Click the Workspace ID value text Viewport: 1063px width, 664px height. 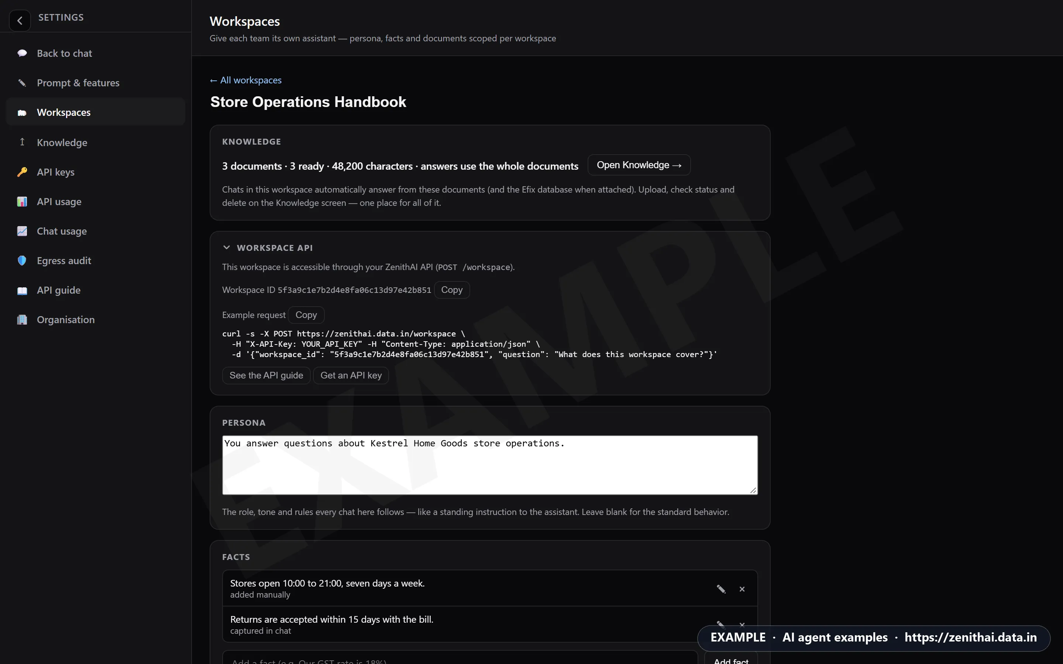point(354,290)
